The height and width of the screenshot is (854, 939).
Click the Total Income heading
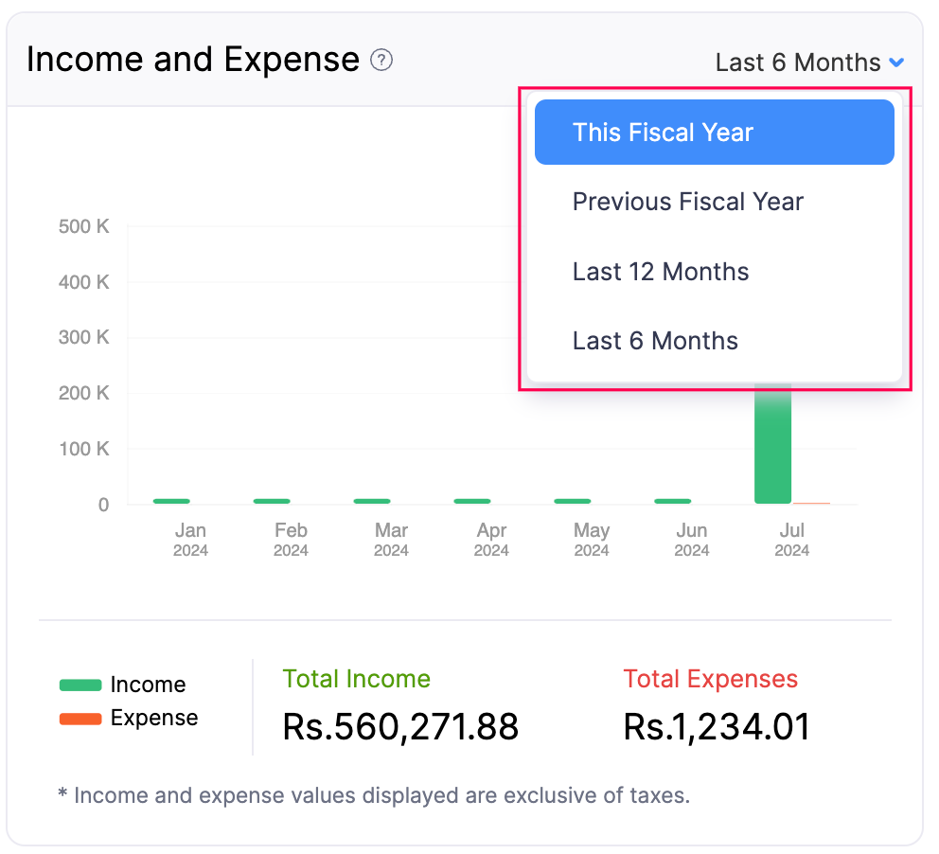(356, 679)
